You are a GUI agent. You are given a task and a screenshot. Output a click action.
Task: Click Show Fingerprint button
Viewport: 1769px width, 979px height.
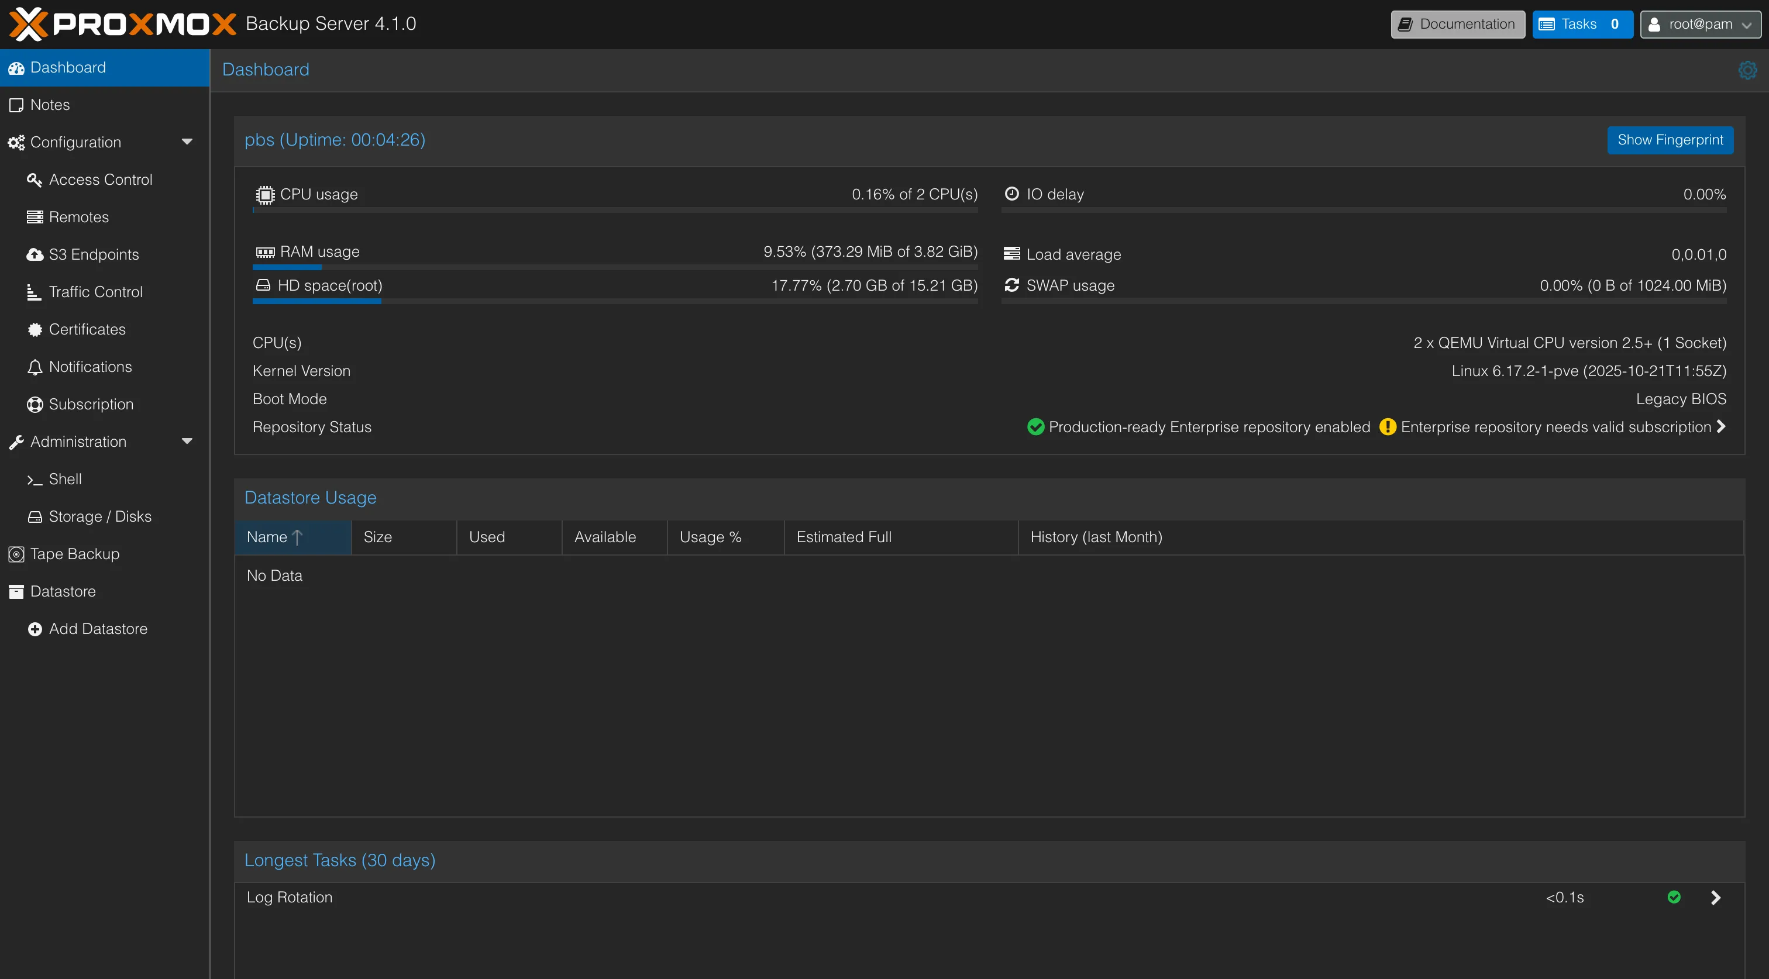pos(1670,140)
